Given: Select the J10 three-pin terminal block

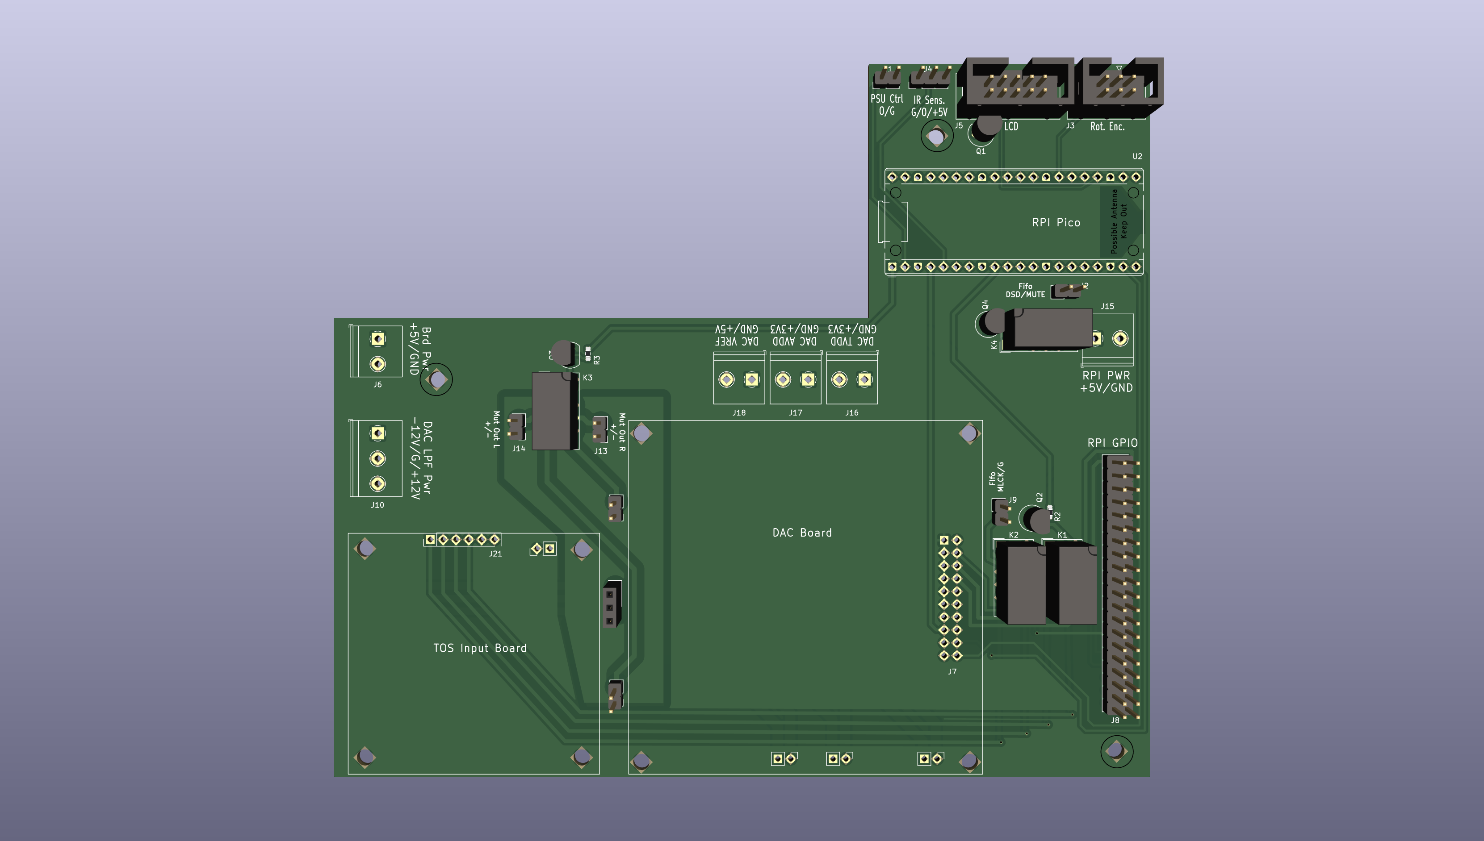Looking at the screenshot, I should coord(376,458).
